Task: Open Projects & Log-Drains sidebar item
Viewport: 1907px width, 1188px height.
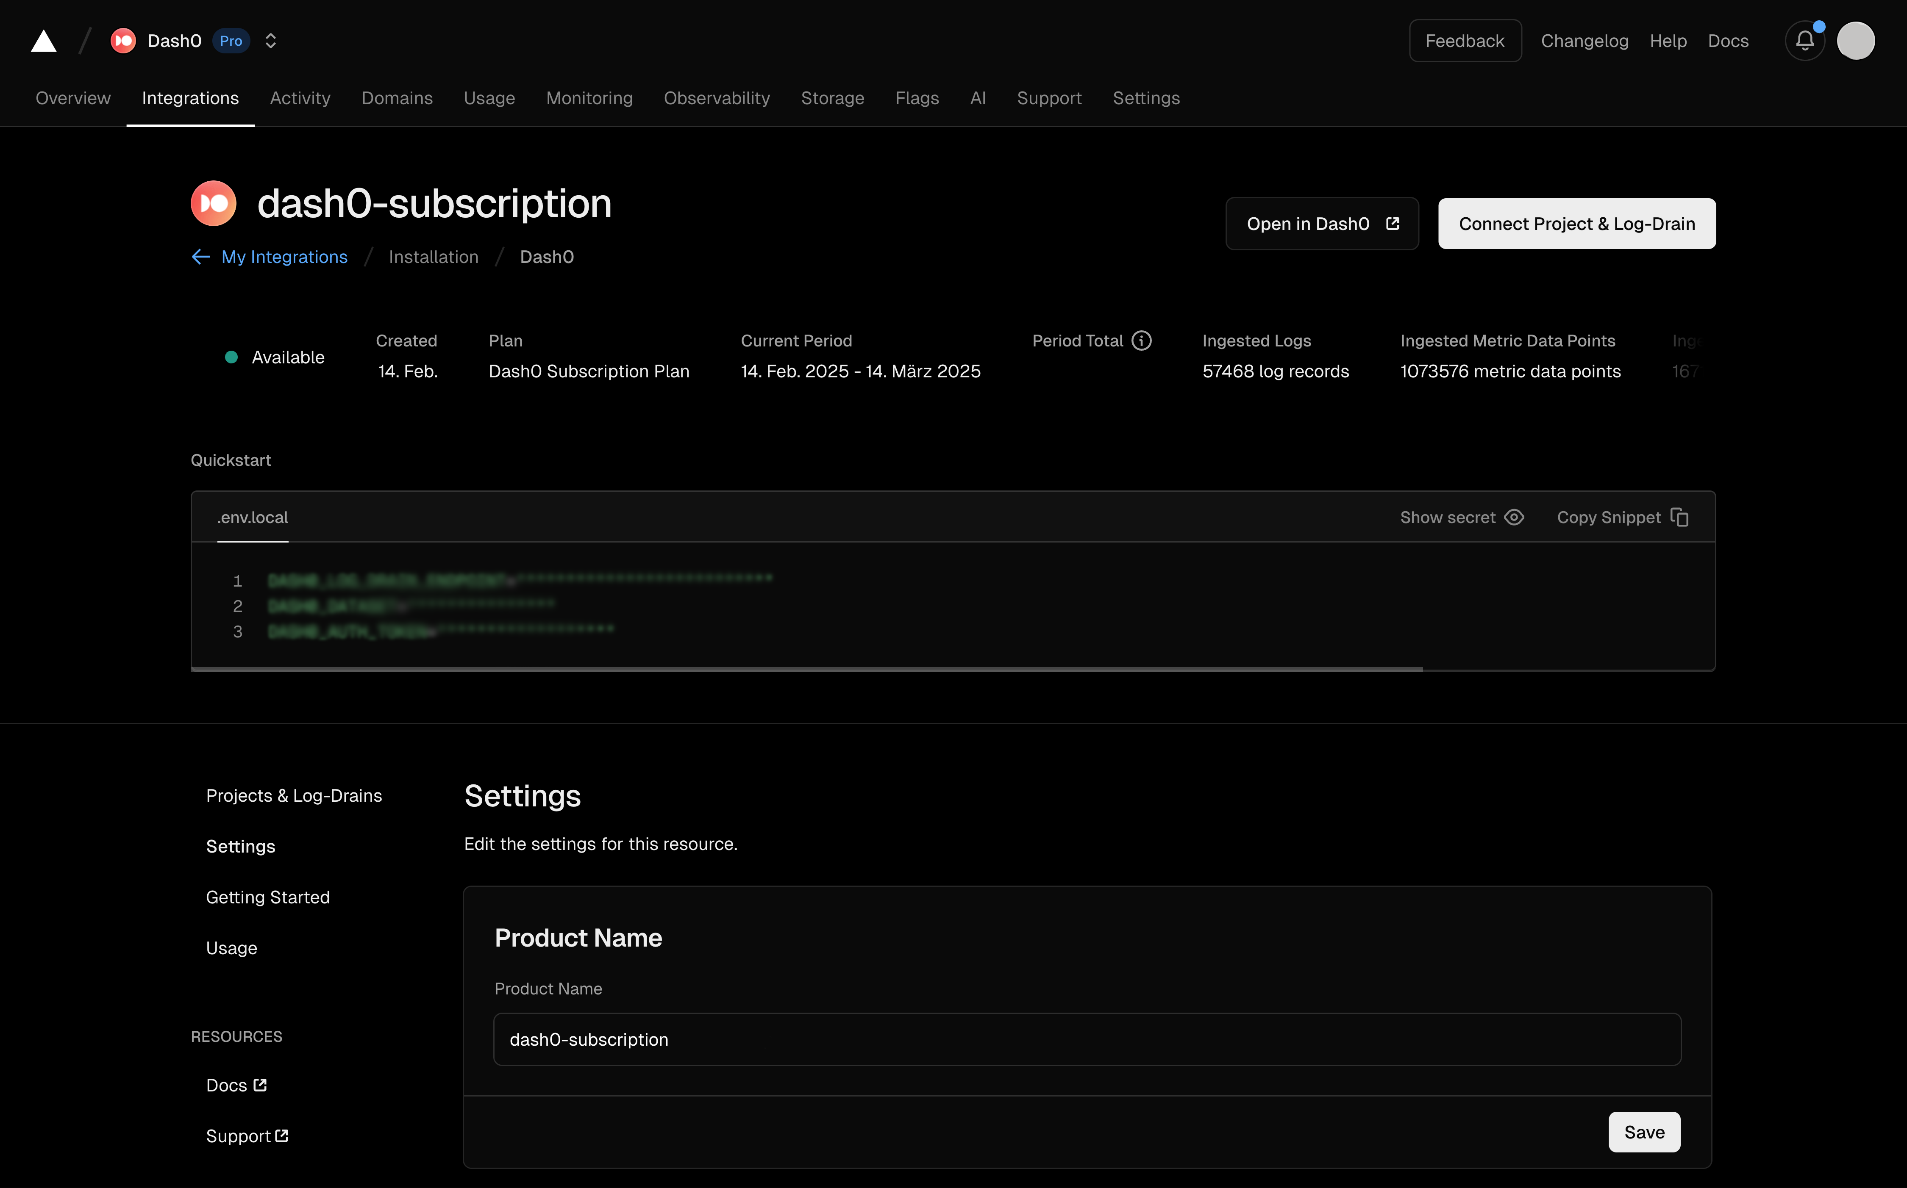Action: click(x=294, y=795)
